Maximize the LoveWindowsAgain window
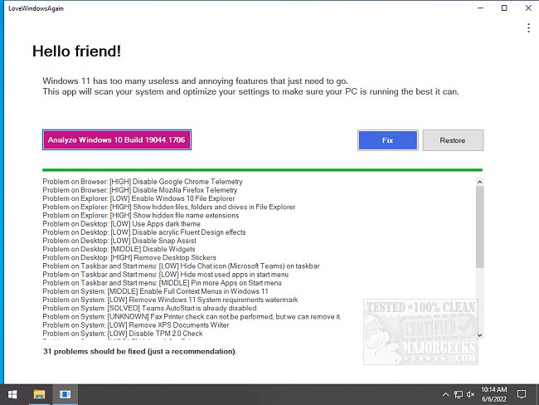The image size is (539, 405). pyautogui.click(x=504, y=8)
